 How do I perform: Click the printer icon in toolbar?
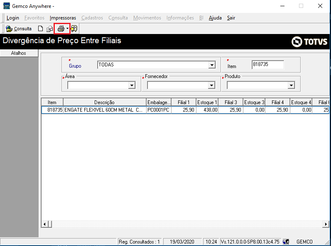61,29
